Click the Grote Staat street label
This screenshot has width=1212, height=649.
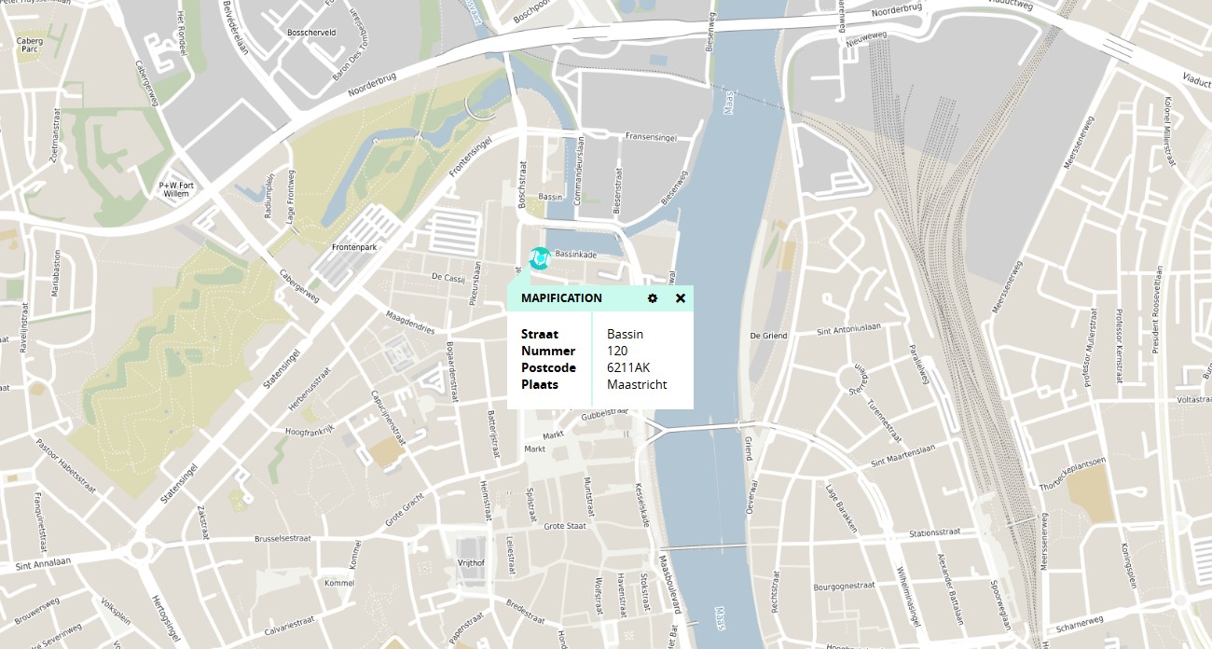(x=564, y=526)
